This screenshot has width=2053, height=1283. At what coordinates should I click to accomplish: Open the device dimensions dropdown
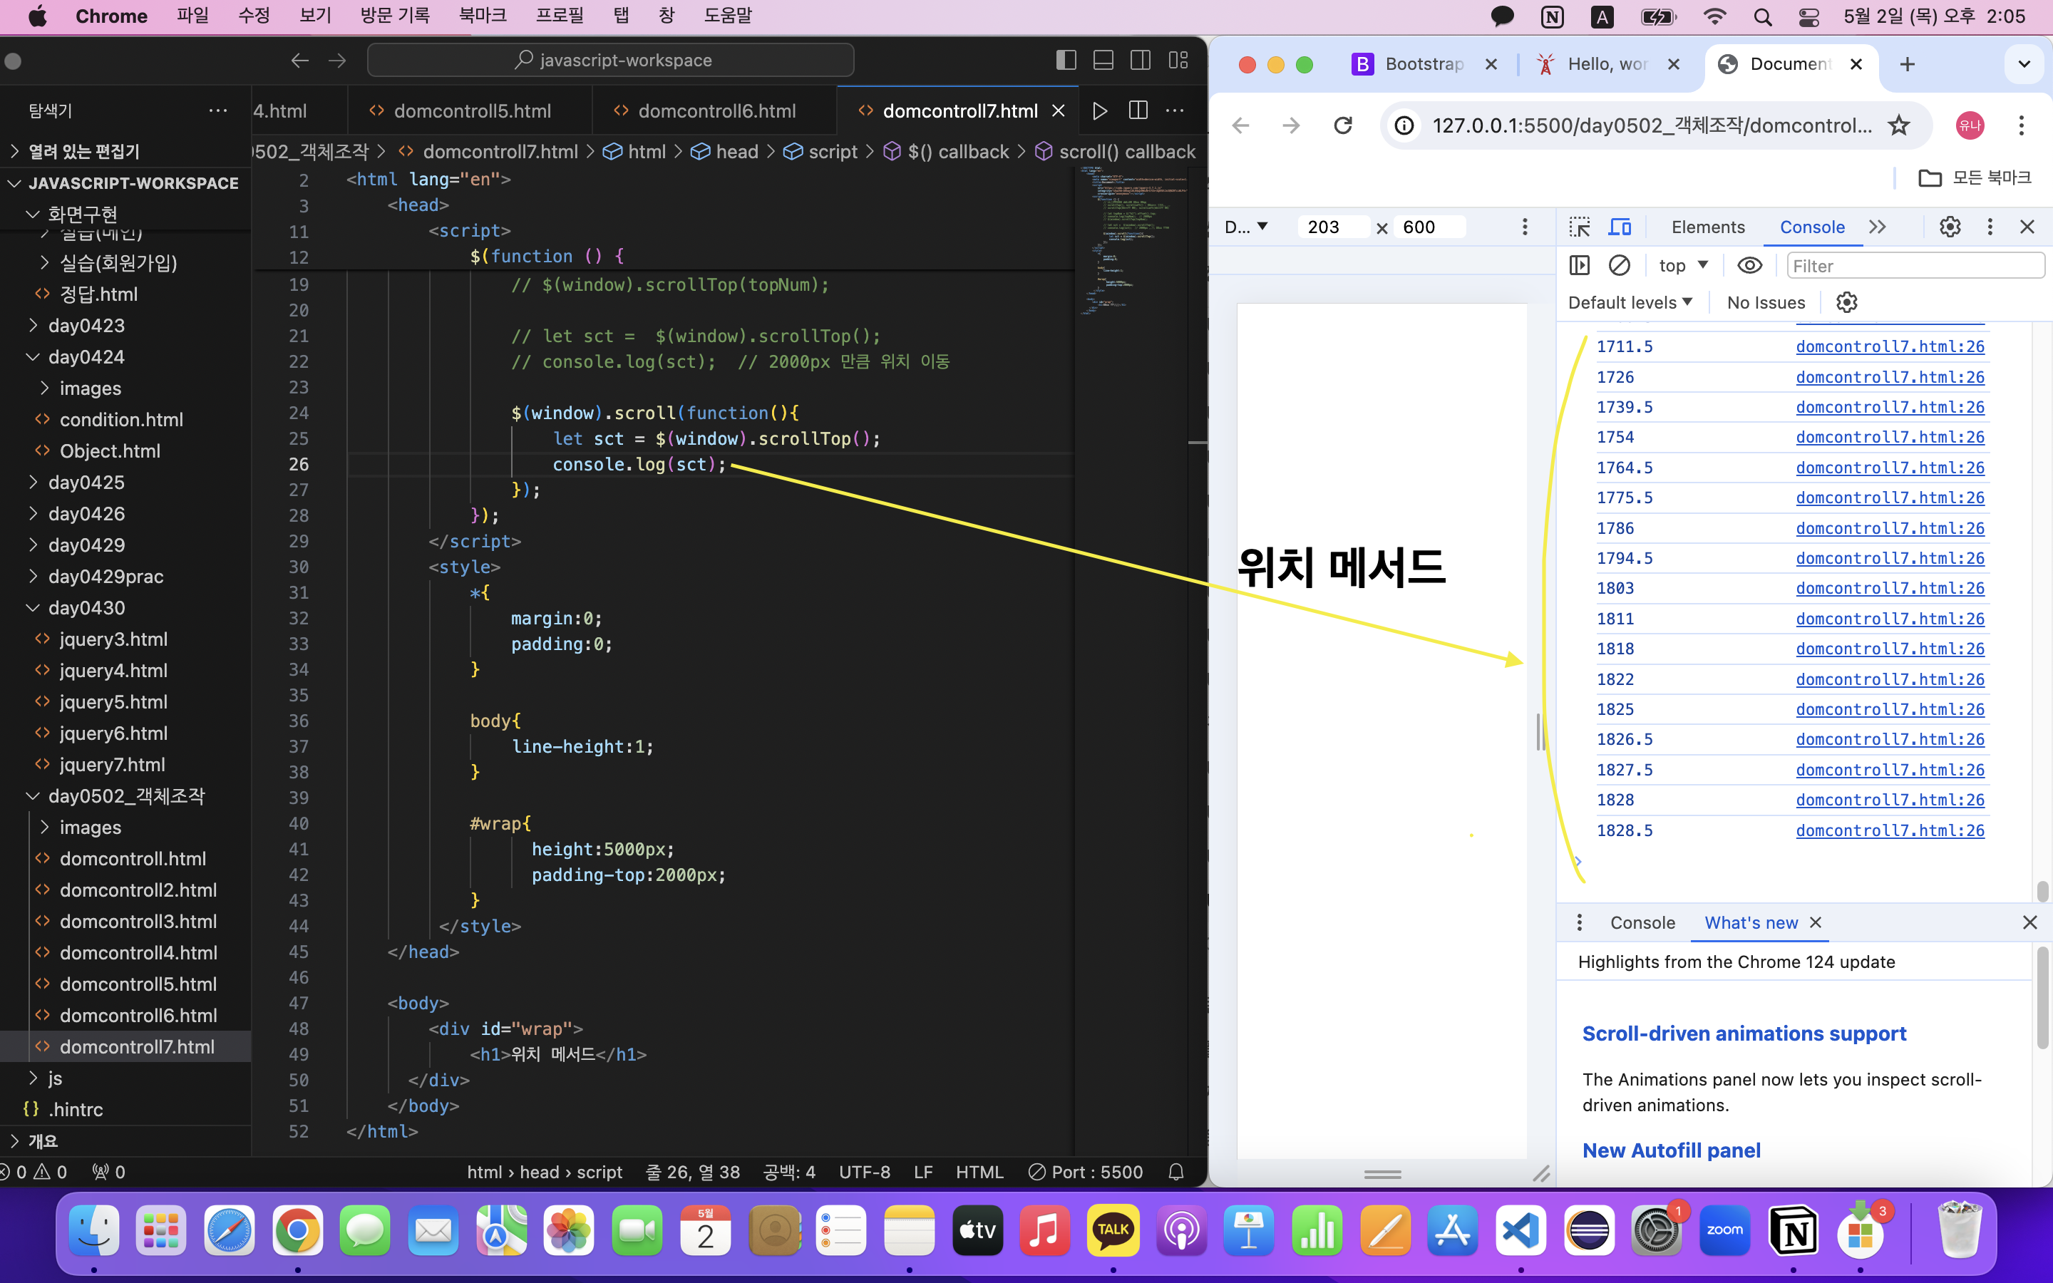coord(1246,227)
